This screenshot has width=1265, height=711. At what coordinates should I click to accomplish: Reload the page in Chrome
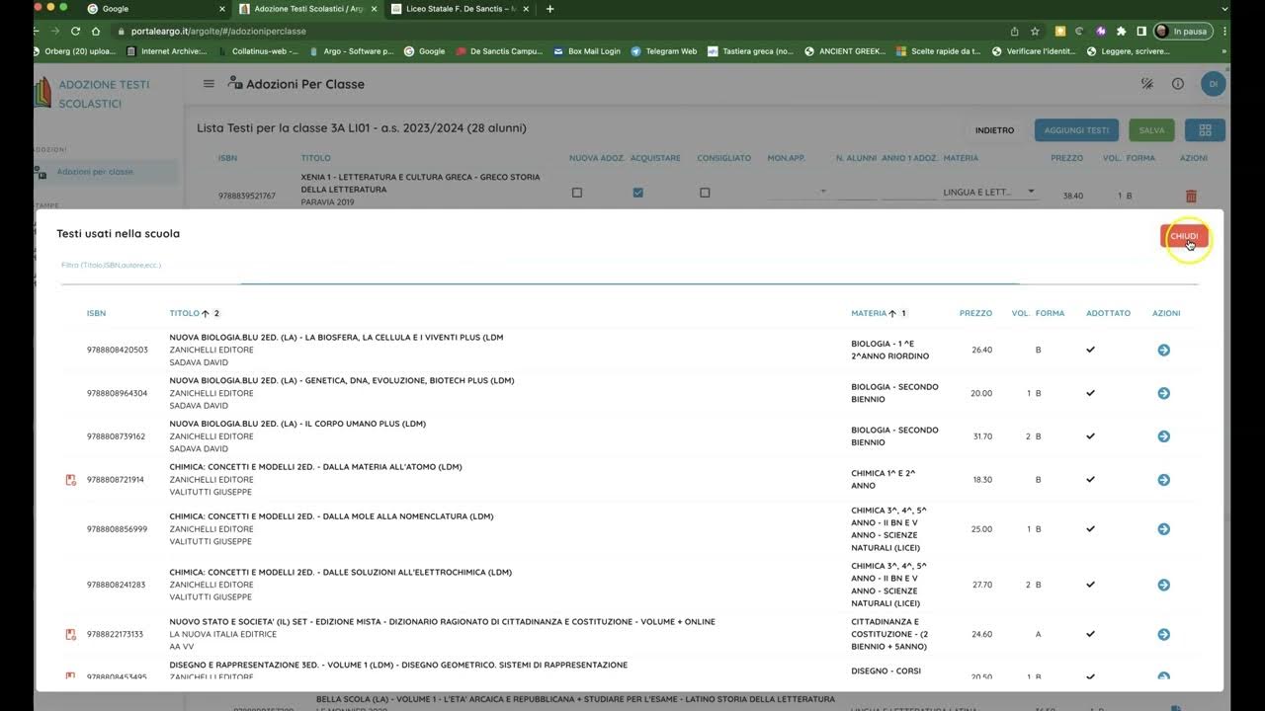(75, 31)
